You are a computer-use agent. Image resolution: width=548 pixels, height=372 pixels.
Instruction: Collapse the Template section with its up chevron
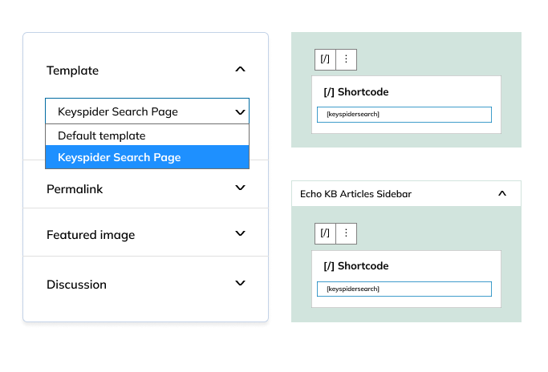coord(239,70)
